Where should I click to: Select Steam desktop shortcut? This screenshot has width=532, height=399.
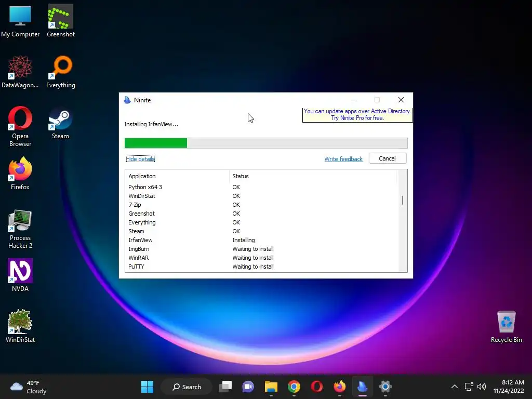60,123
